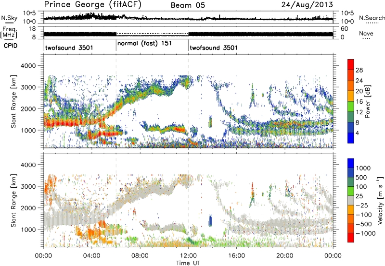Click the 'N.Search' legend label
Image resolution: width=385 pixels, height=266 pixels.
[372, 18]
